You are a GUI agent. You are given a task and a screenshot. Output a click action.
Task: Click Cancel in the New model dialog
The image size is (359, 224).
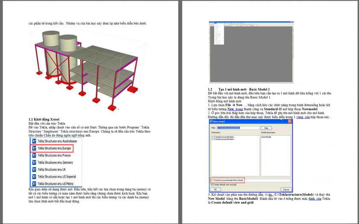pyautogui.click(x=286, y=189)
